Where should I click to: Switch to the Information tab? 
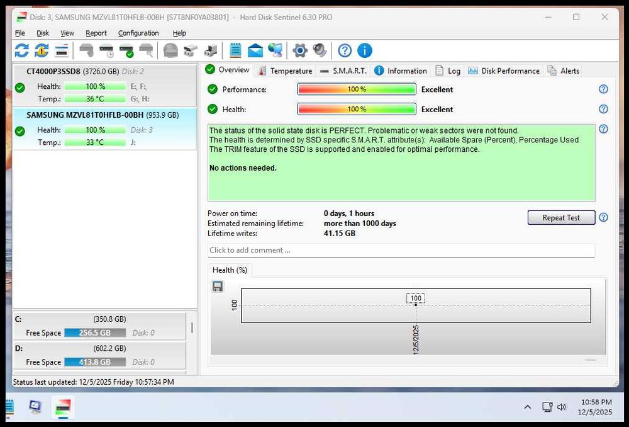[x=400, y=71]
